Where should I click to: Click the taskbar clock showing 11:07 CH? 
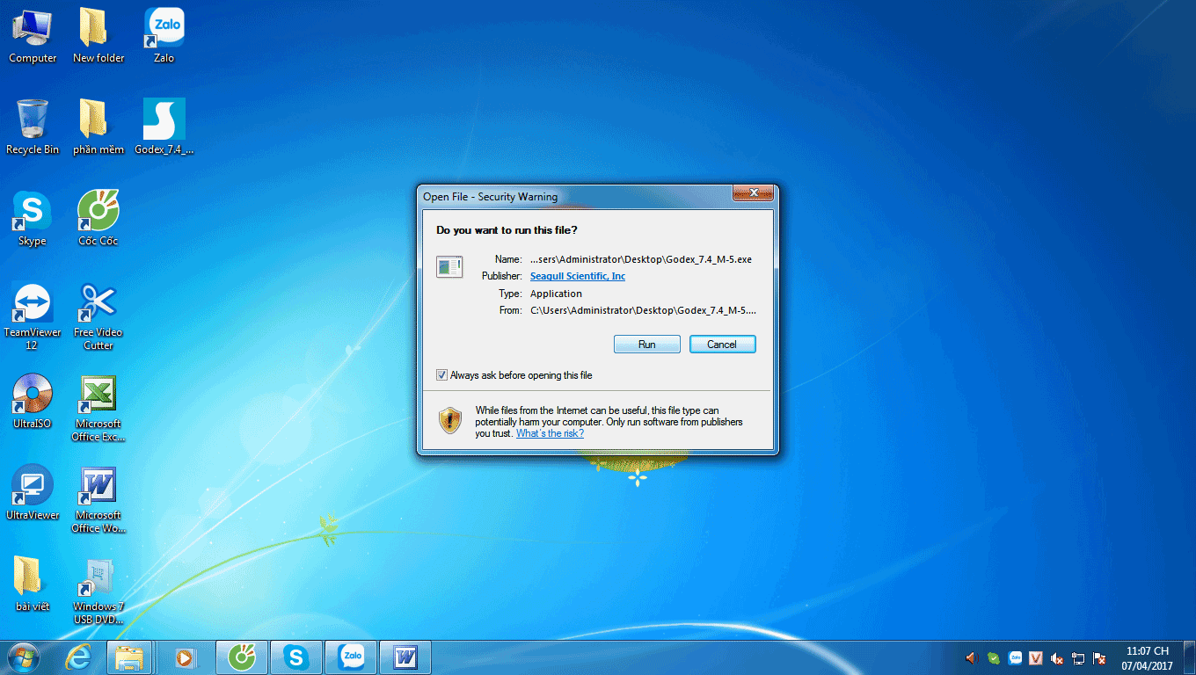click(1148, 658)
